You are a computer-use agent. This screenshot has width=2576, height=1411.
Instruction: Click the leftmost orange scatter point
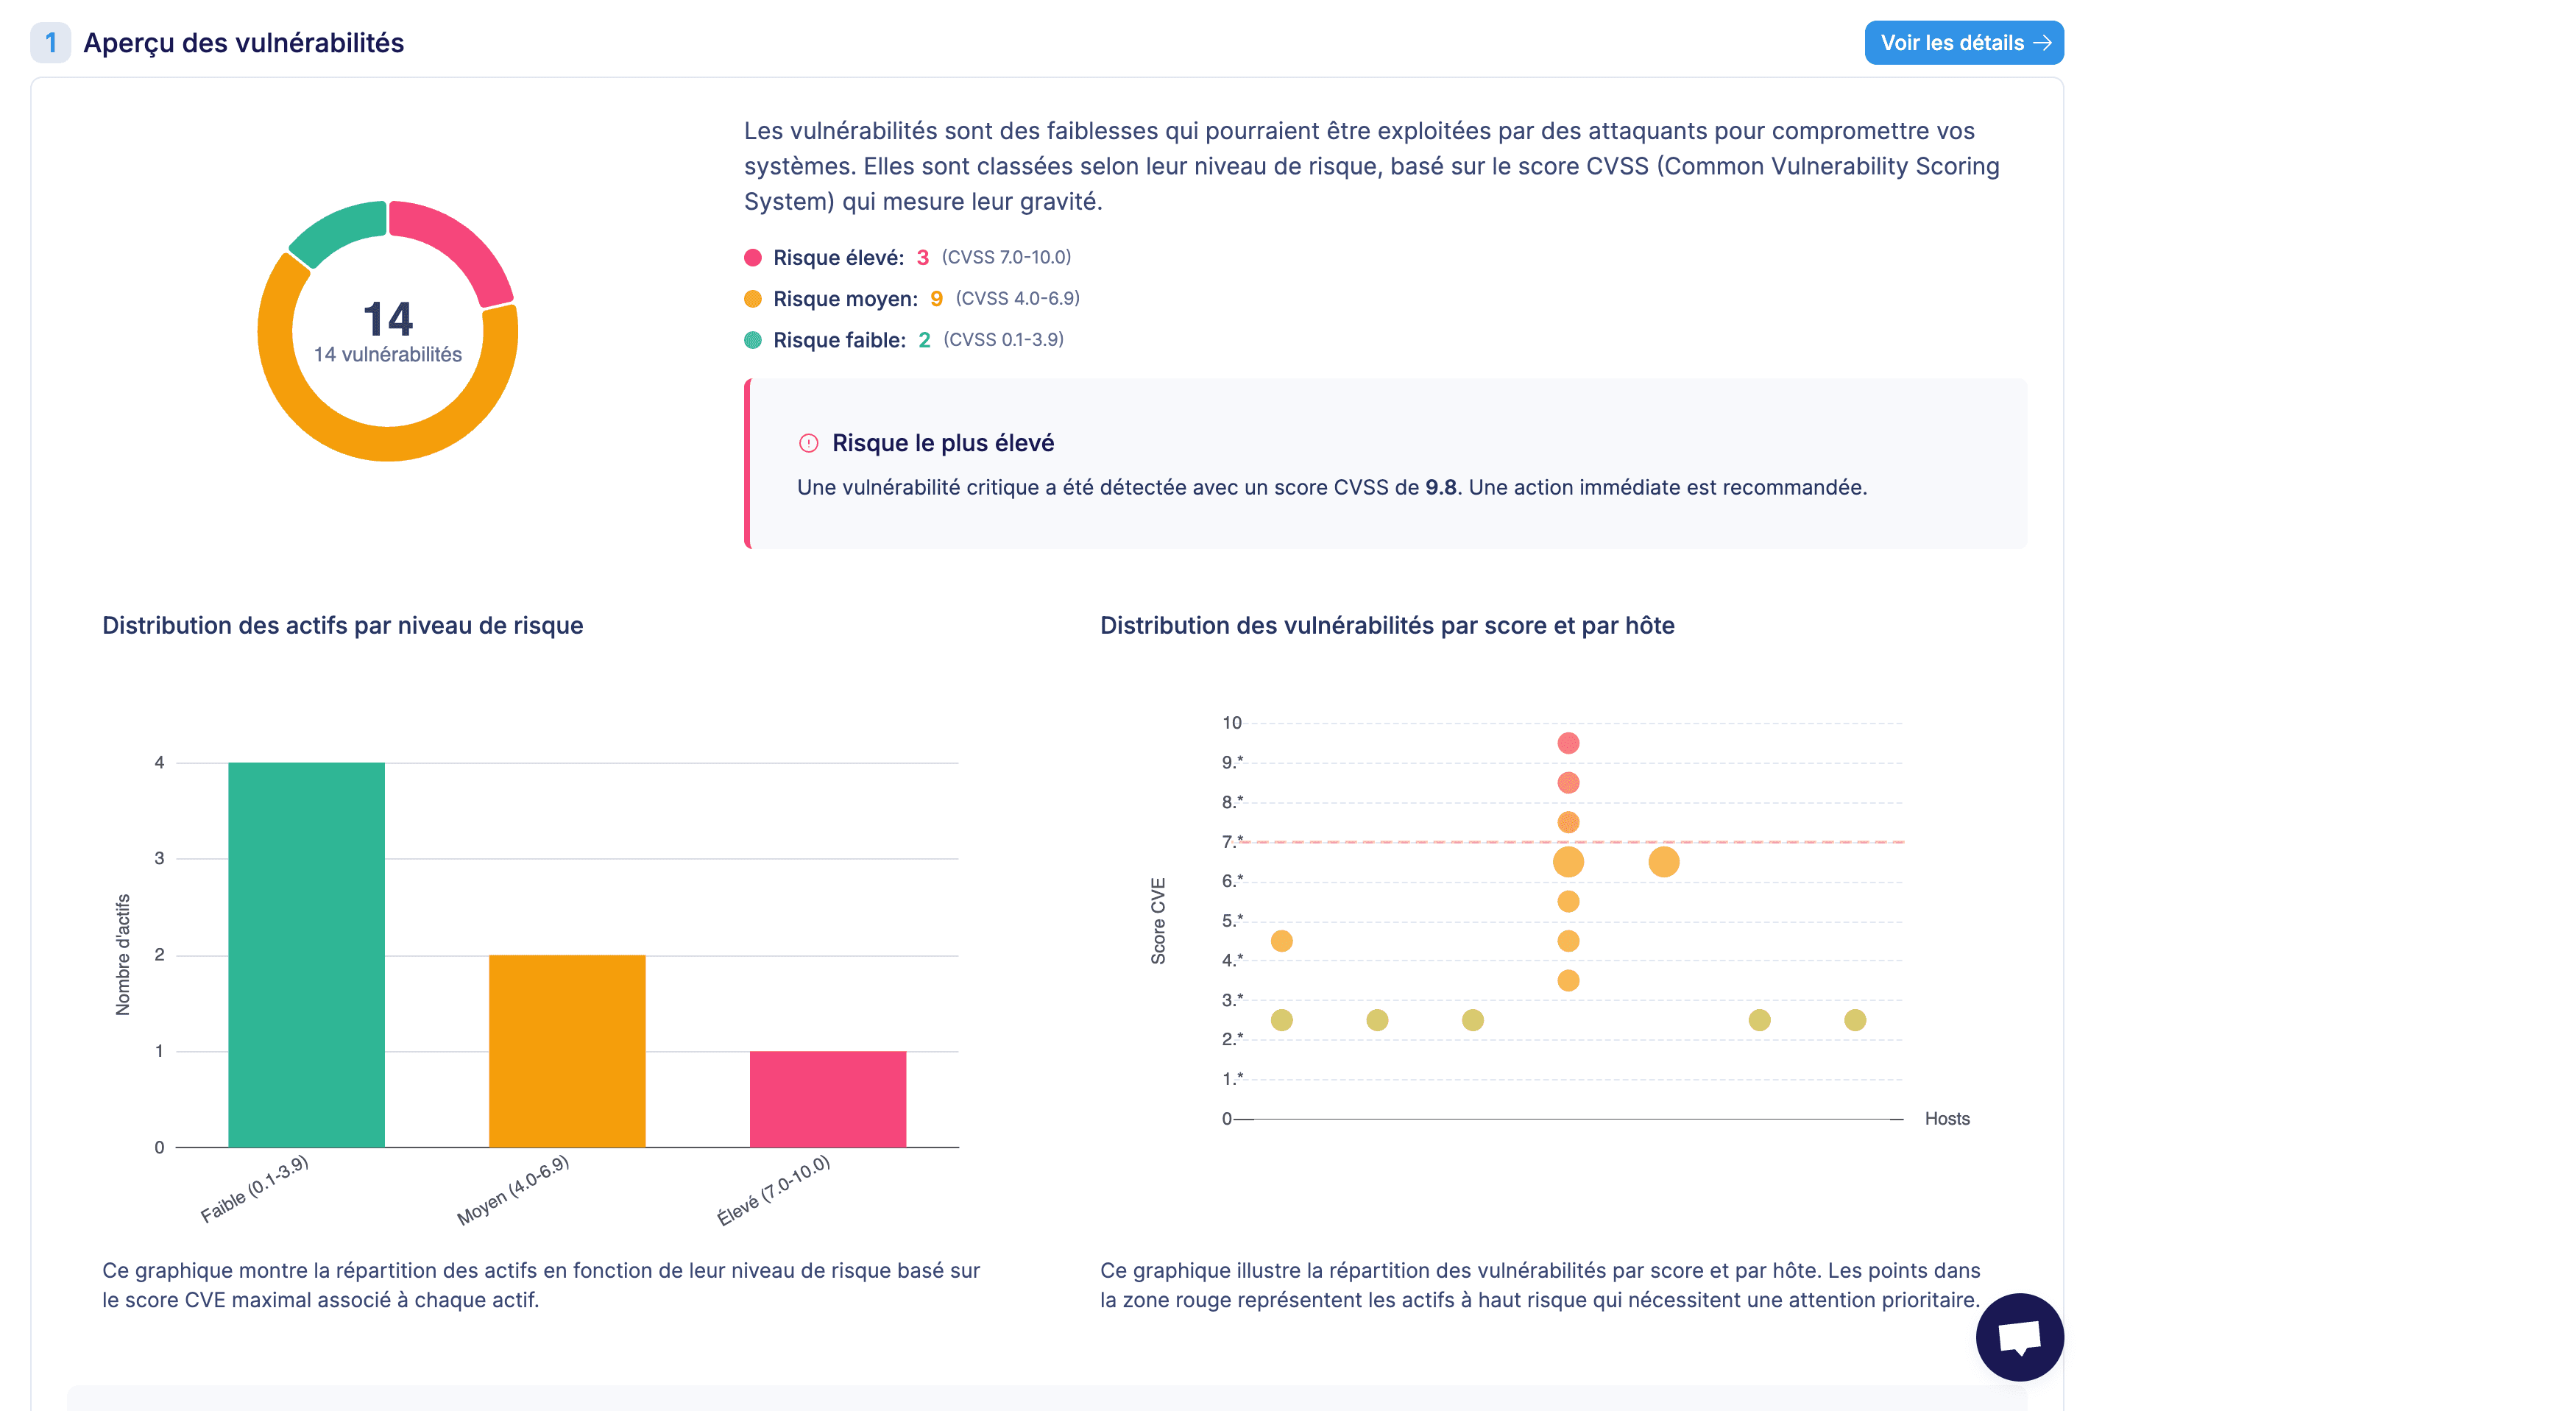coord(1281,941)
